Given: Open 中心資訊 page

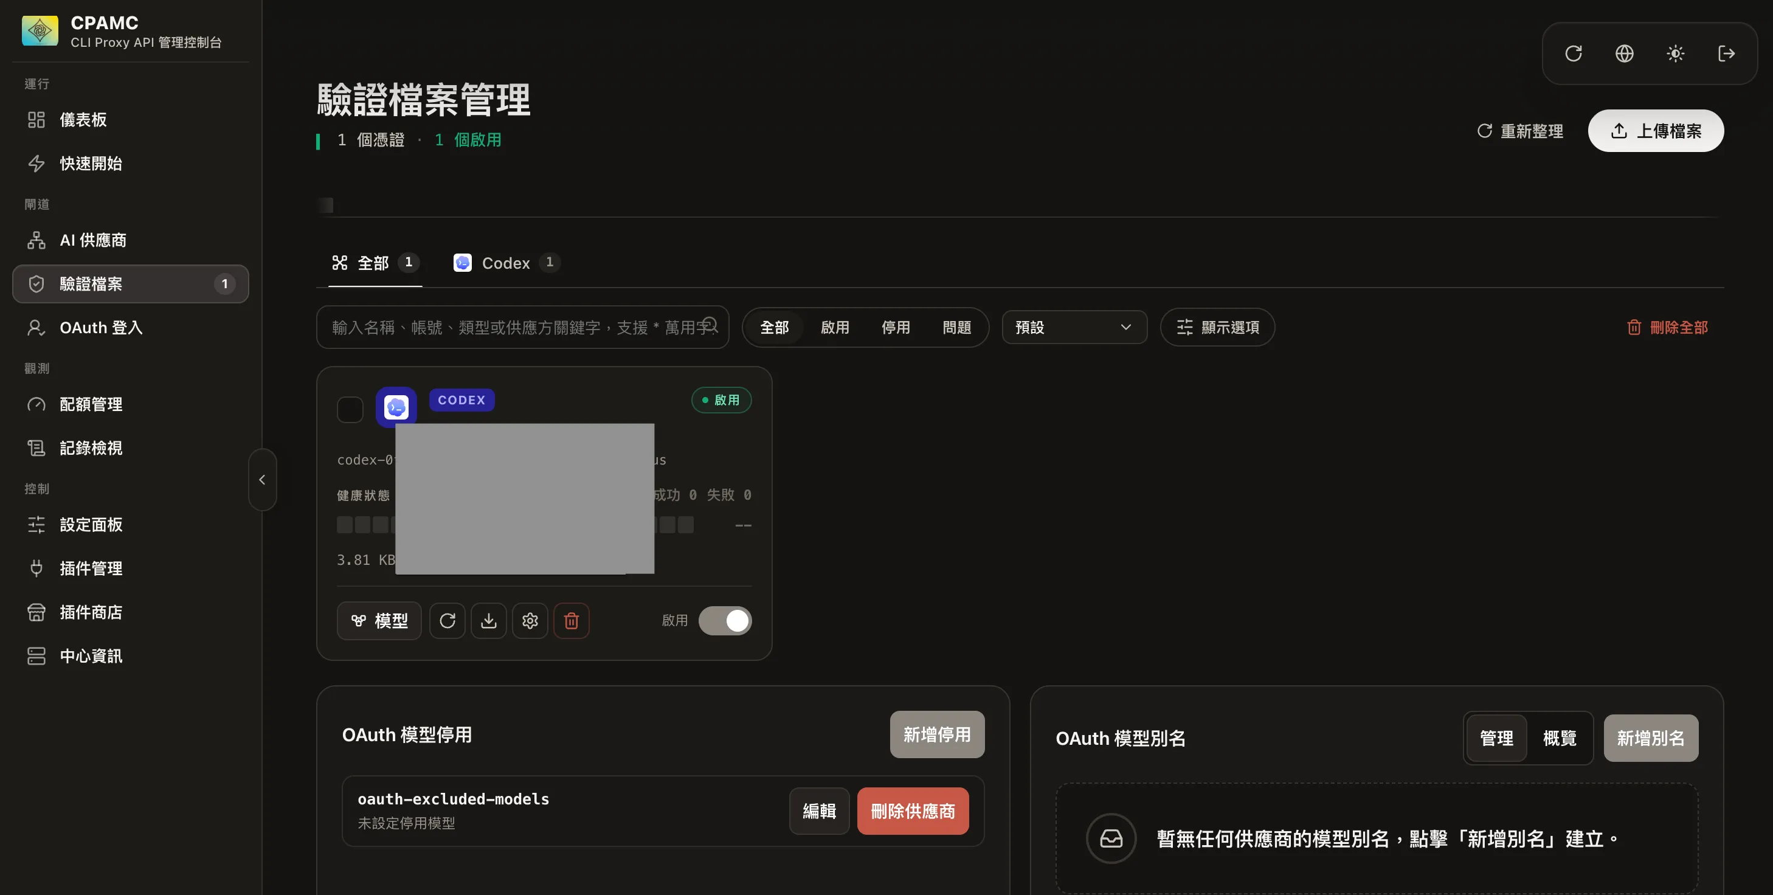Looking at the screenshot, I should point(131,656).
